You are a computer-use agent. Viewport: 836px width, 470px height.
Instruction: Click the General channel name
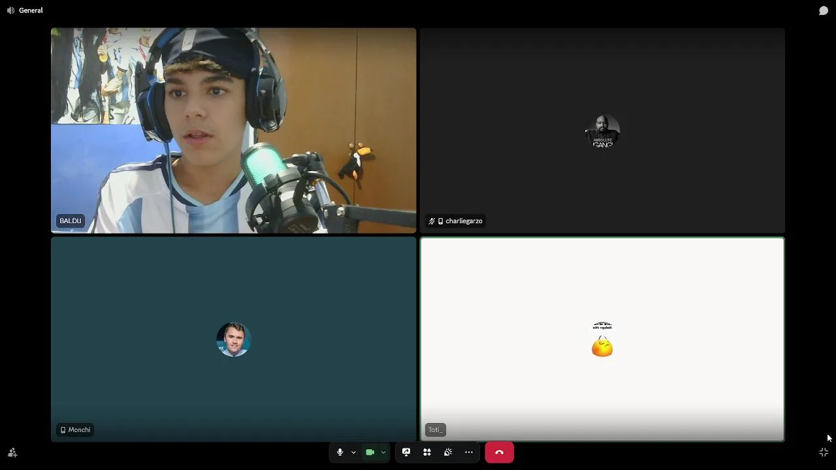(x=31, y=10)
